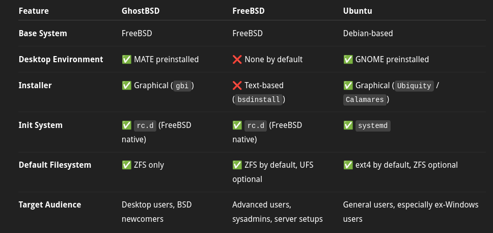Click the green check next to MATE preinstalled
Screen dimensions: 493x233
pos(127,60)
